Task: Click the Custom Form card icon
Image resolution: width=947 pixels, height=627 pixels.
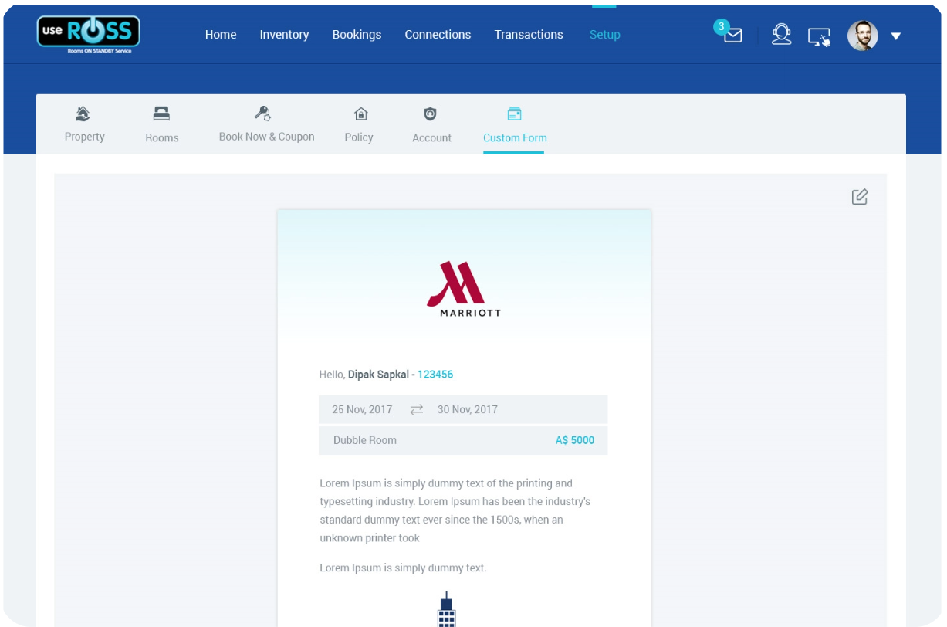Action: tap(515, 114)
